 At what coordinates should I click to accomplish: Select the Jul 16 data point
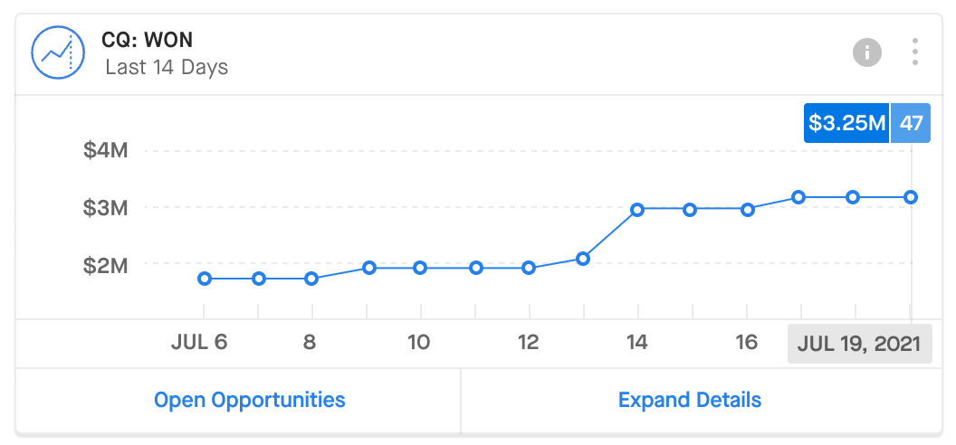point(748,210)
